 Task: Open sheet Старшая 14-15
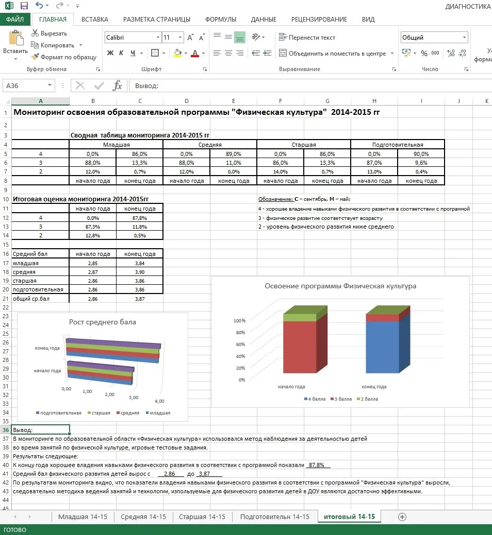[202, 516]
